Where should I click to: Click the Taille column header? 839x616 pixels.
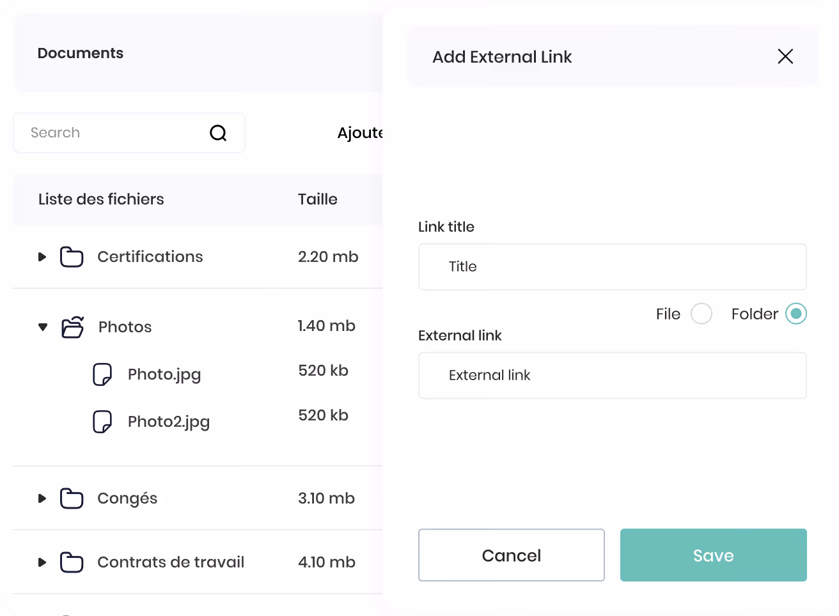pos(318,199)
